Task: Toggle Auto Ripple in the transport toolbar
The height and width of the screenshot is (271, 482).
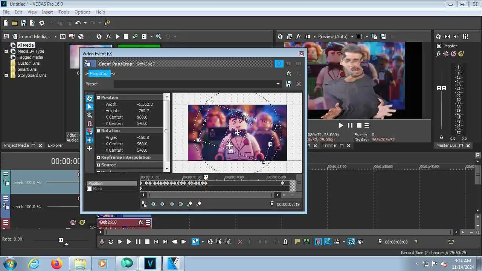Action: coord(337,242)
